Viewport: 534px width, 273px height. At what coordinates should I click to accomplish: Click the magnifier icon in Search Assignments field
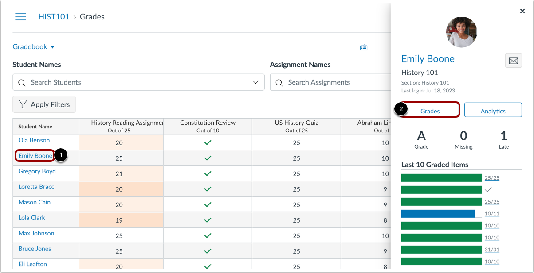coord(279,82)
